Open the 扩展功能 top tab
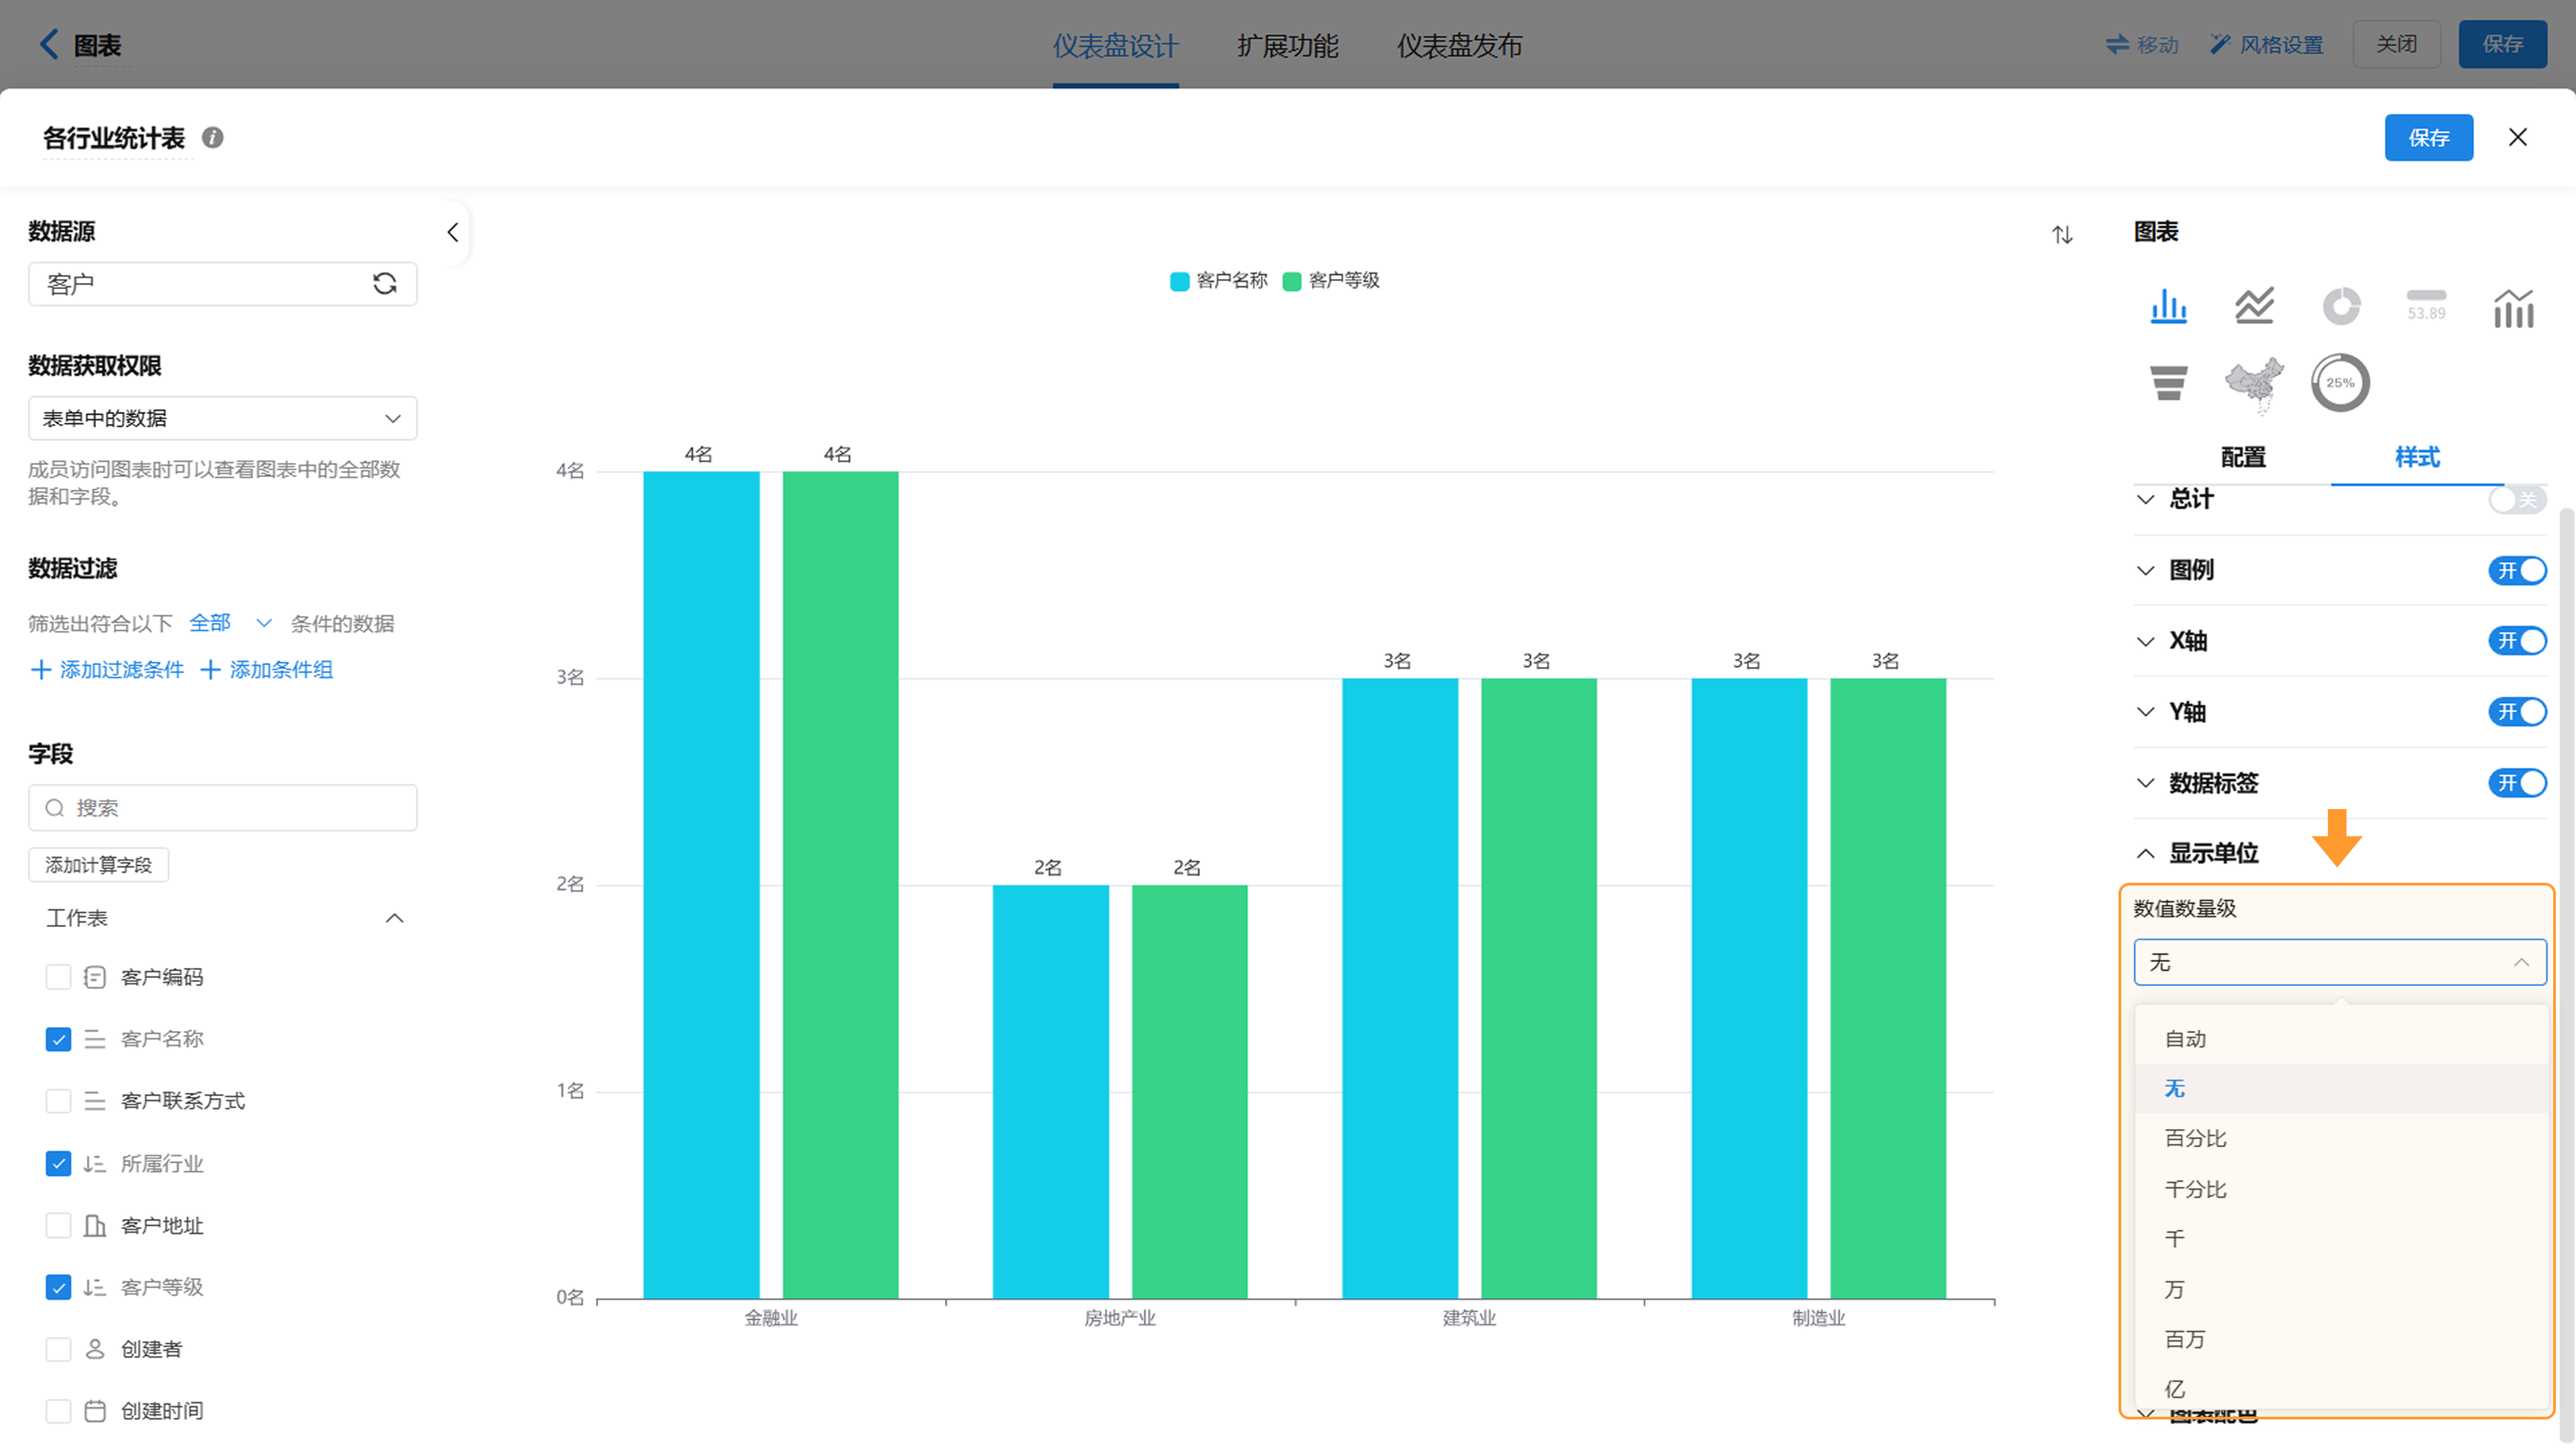Screen dimensions: 2576x1449 click(1287, 45)
